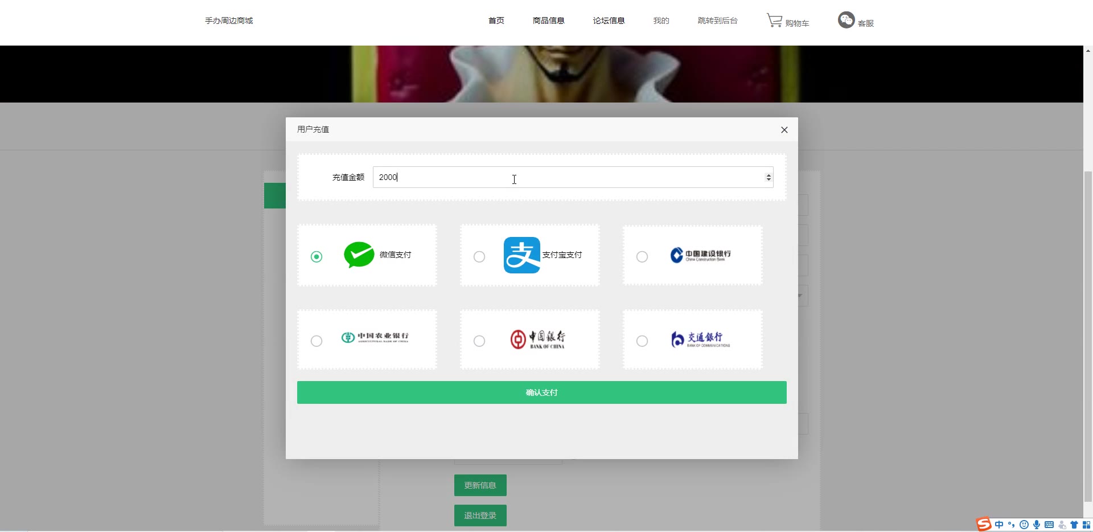
Task: Click the 确认支付 button
Action: click(542, 392)
